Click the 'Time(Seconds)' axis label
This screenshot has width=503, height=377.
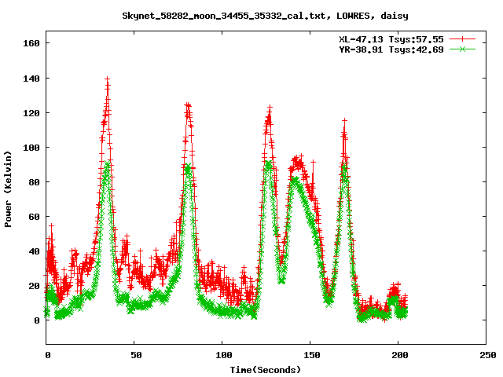click(x=266, y=370)
